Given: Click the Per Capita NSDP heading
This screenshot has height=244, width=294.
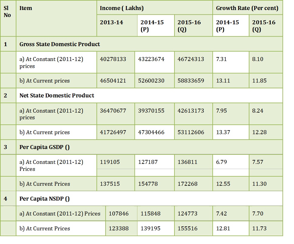Looking at the screenshot, I should click(x=44, y=198).
